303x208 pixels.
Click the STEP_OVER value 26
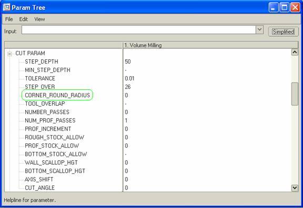(x=128, y=87)
